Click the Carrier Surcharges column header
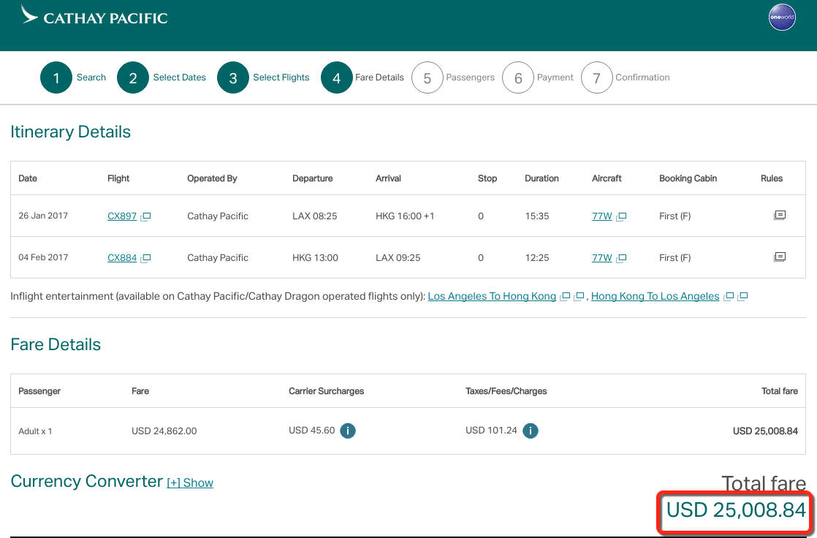The height and width of the screenshot is (538, 817). click(326, 391)
